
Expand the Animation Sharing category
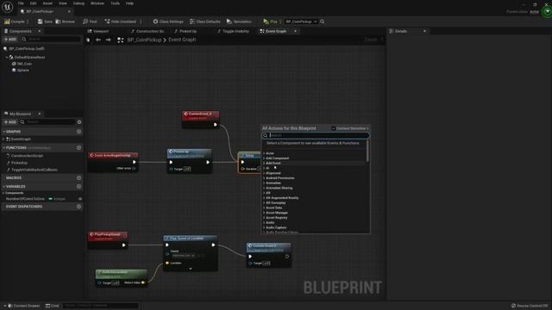264,188
